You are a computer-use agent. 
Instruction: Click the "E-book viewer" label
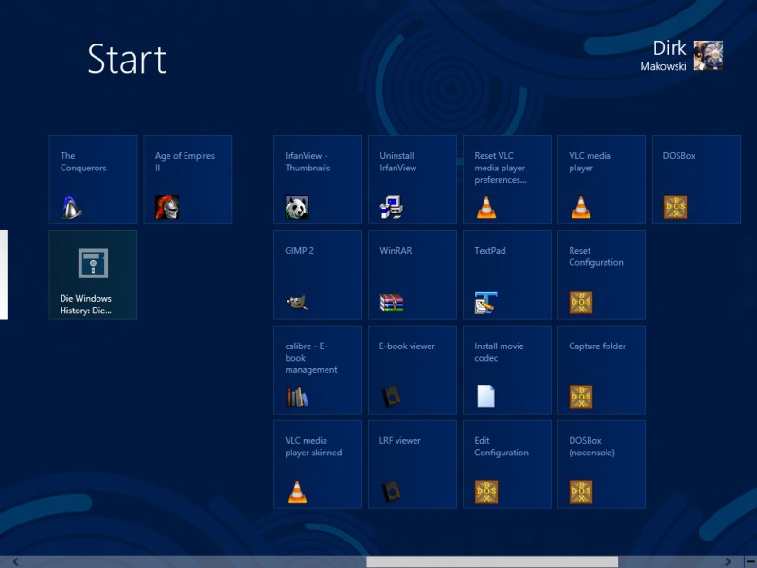pyautogui.click(x=407, y=346)
